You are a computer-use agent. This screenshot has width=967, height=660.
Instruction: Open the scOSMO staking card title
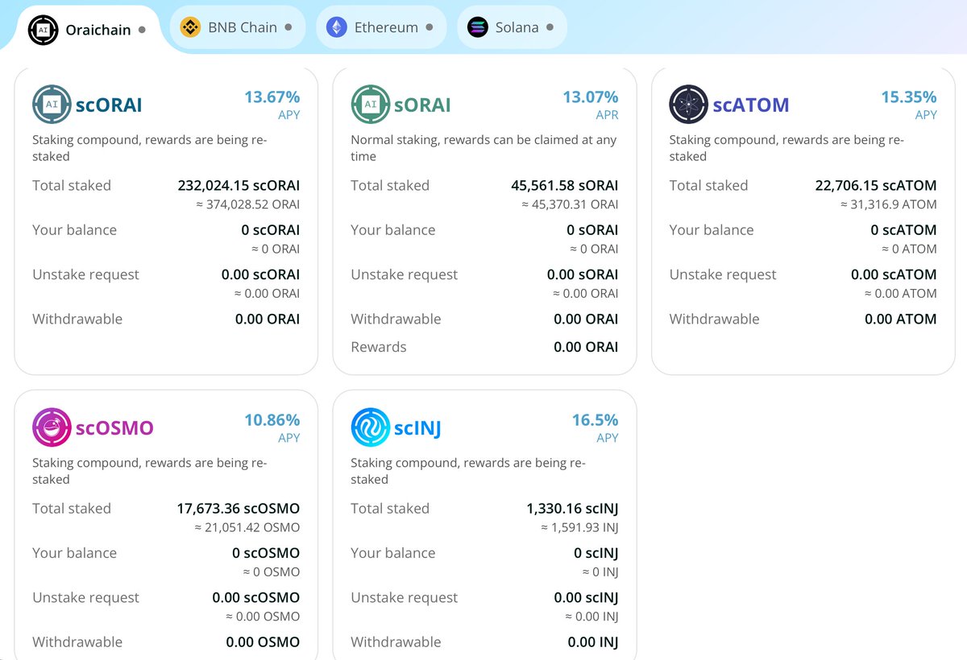point(114,427)
